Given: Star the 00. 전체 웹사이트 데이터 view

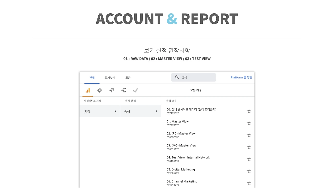Looking at the screenshot, I should (x=249, y=111).
